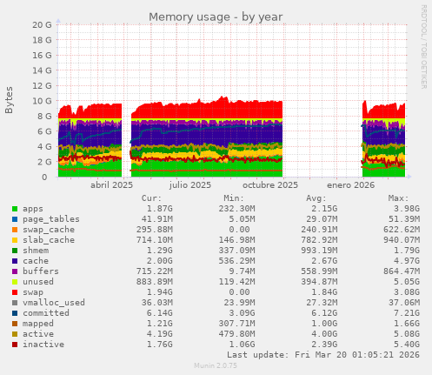Click the 'inactive' legend label
Screen dimensions: 432x375
[43, 345]
